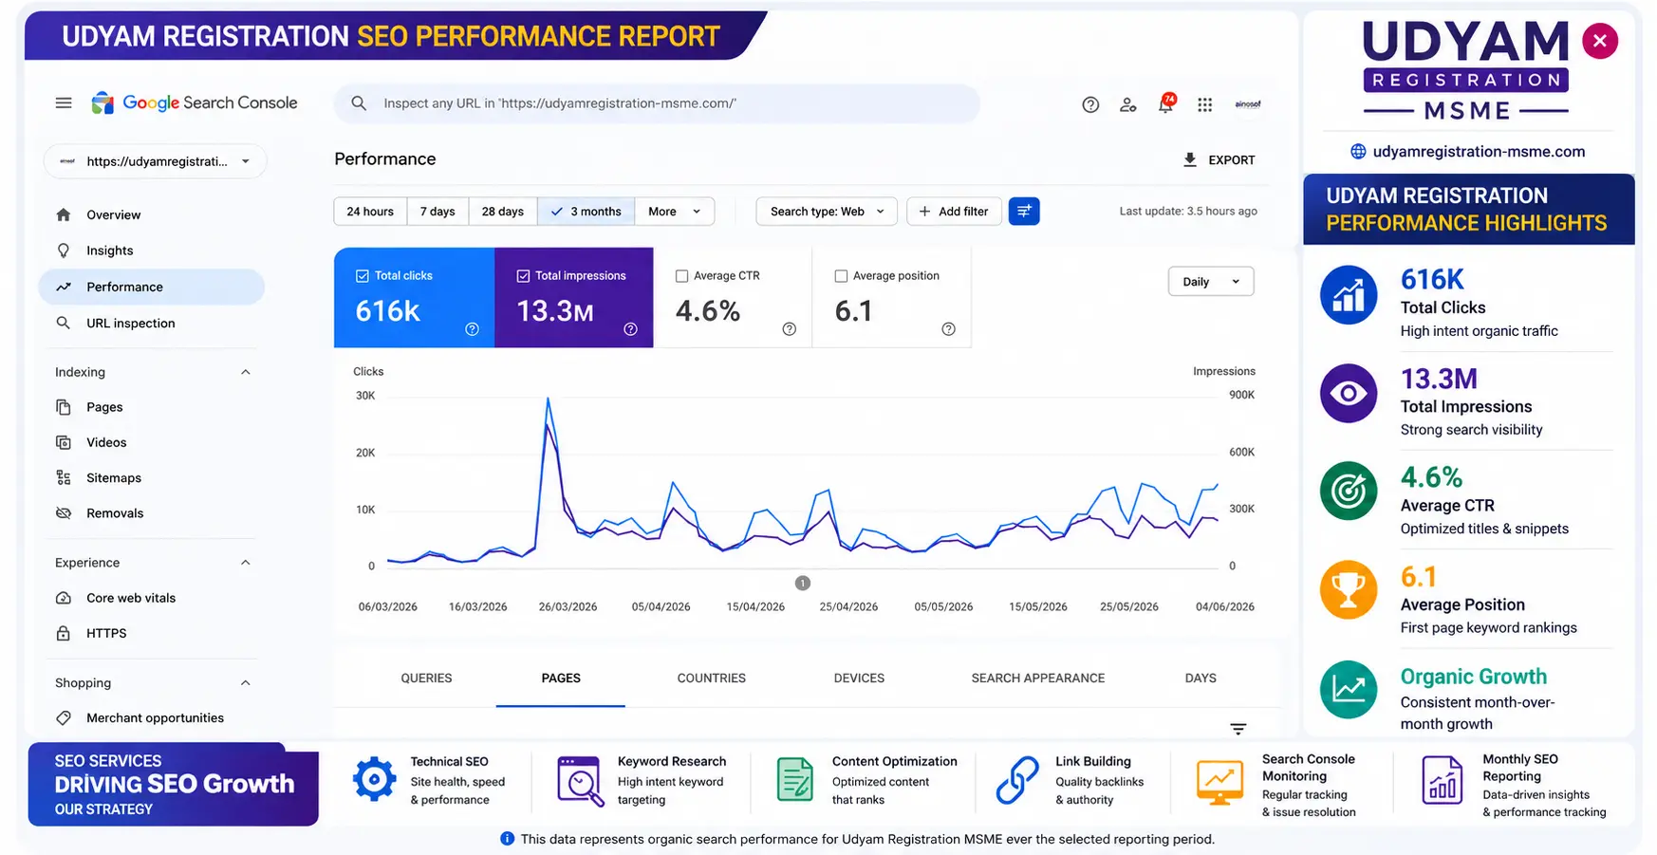Click the search magnifier in URL inspect bar
The width and height of the screenshot is (1657, 855).
tap(359, 102)
